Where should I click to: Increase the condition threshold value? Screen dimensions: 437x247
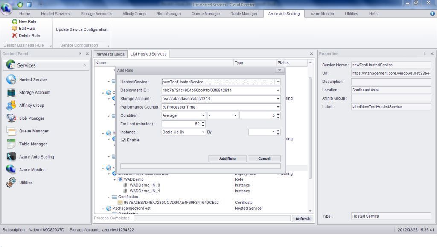tap(278, 114)
